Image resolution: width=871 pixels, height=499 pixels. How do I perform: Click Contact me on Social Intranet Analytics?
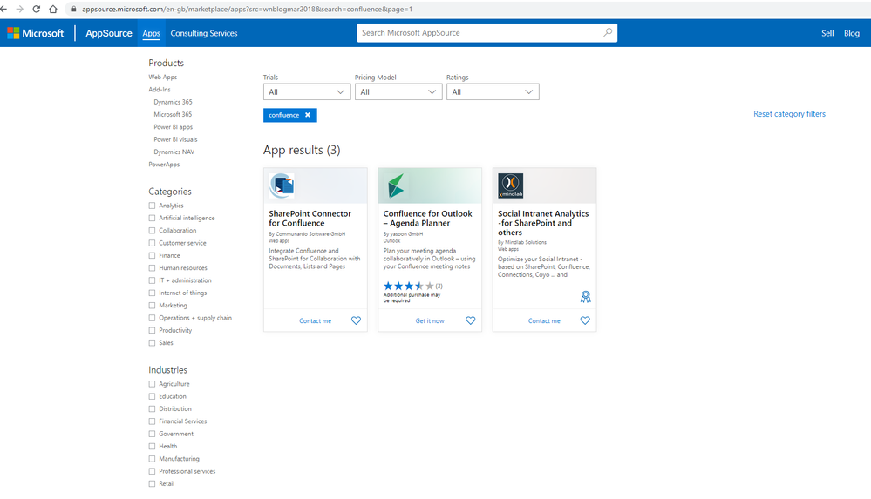pos(544,320)
